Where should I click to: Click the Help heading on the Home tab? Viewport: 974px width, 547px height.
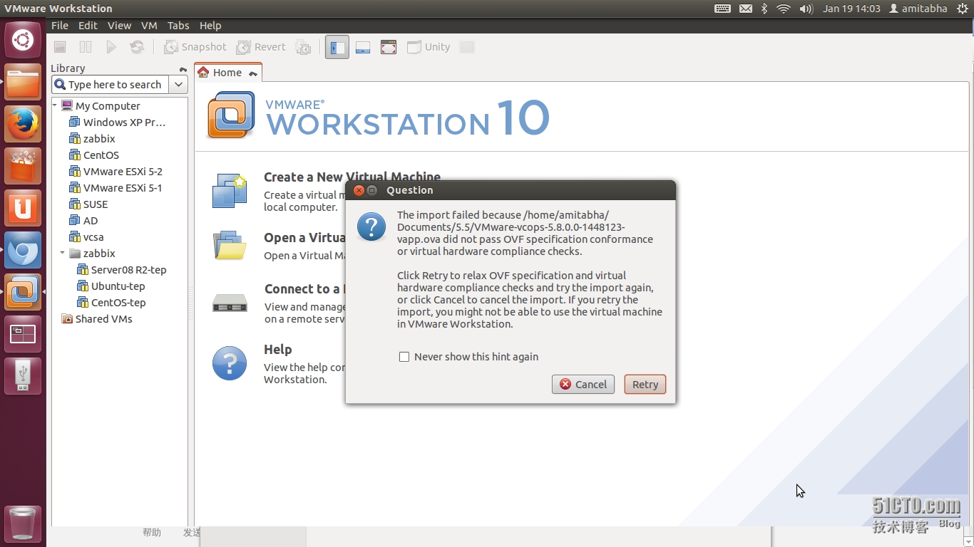pos(277,350)
